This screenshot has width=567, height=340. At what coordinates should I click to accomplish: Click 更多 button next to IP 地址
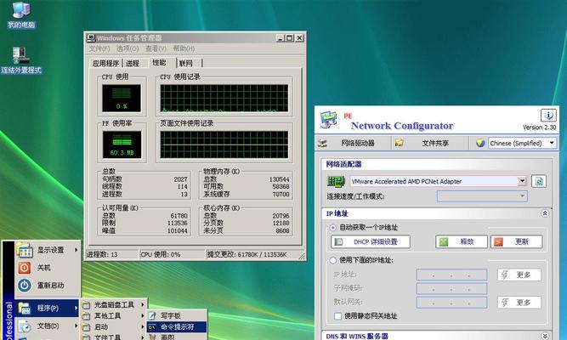point(519,275)
